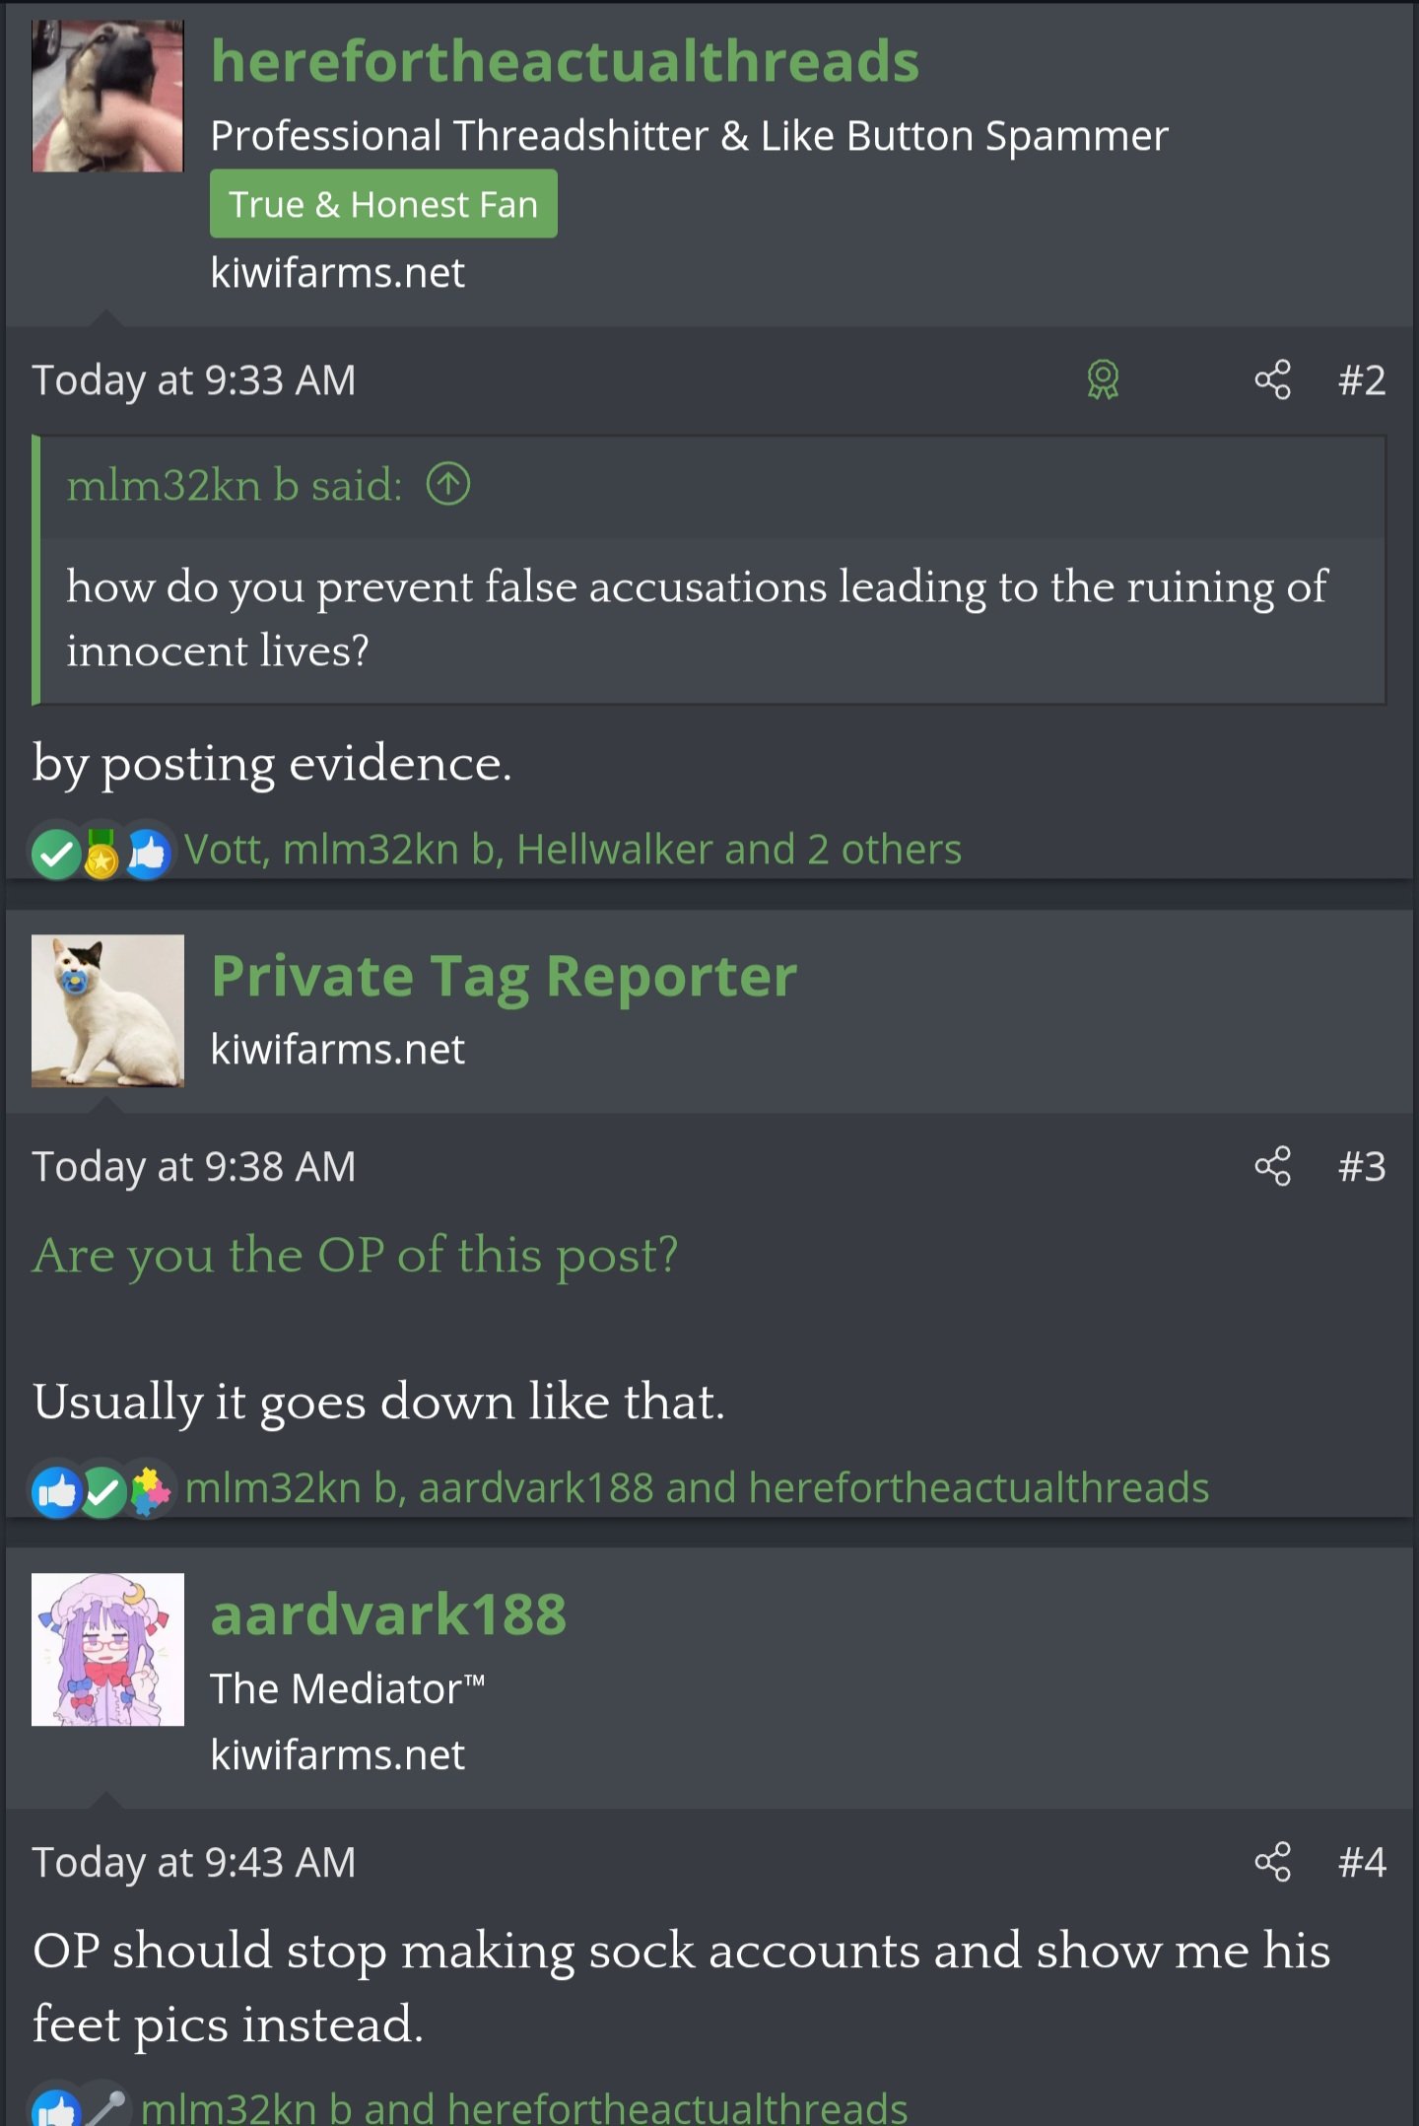
Task: Click the medal reaction under post #2
Action: [x=101, y=854]
